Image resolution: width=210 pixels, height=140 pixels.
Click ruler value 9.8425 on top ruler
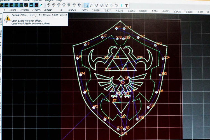click(x=177, y=12)
